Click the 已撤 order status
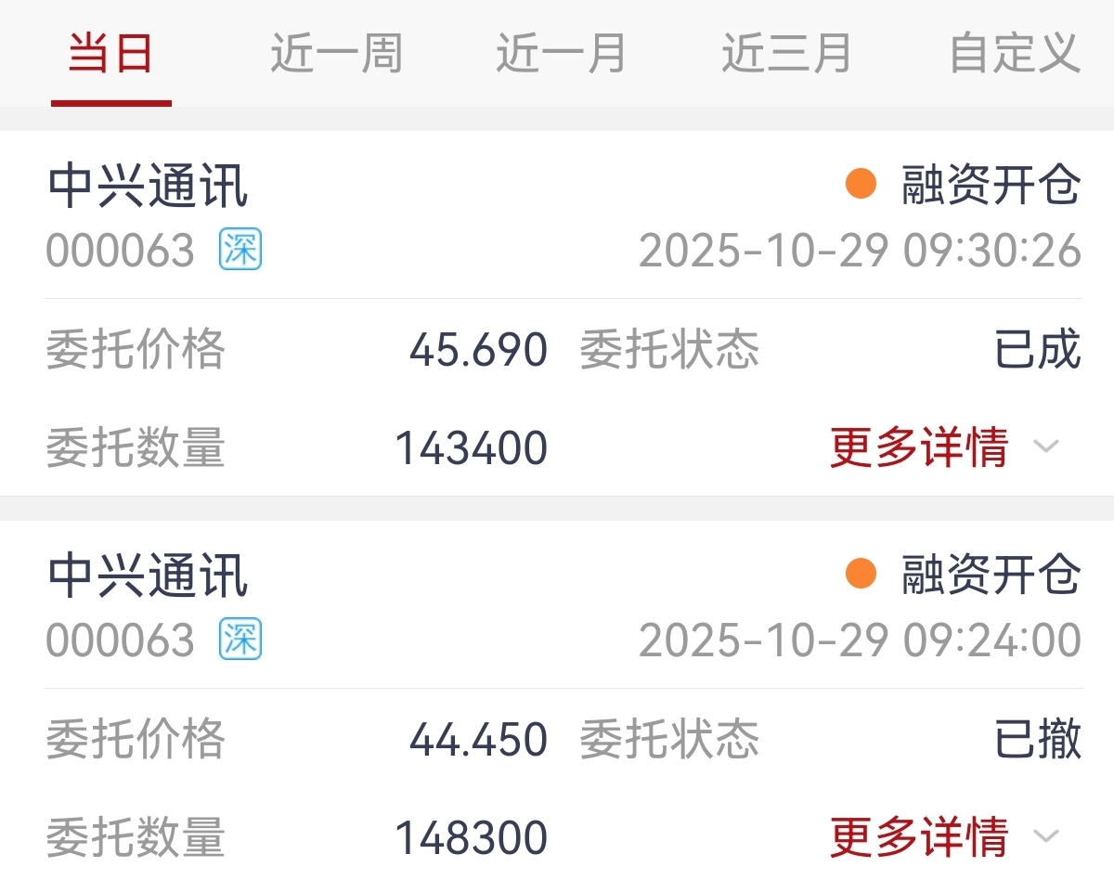The image size is (1114, 880). coord(1037,740)
